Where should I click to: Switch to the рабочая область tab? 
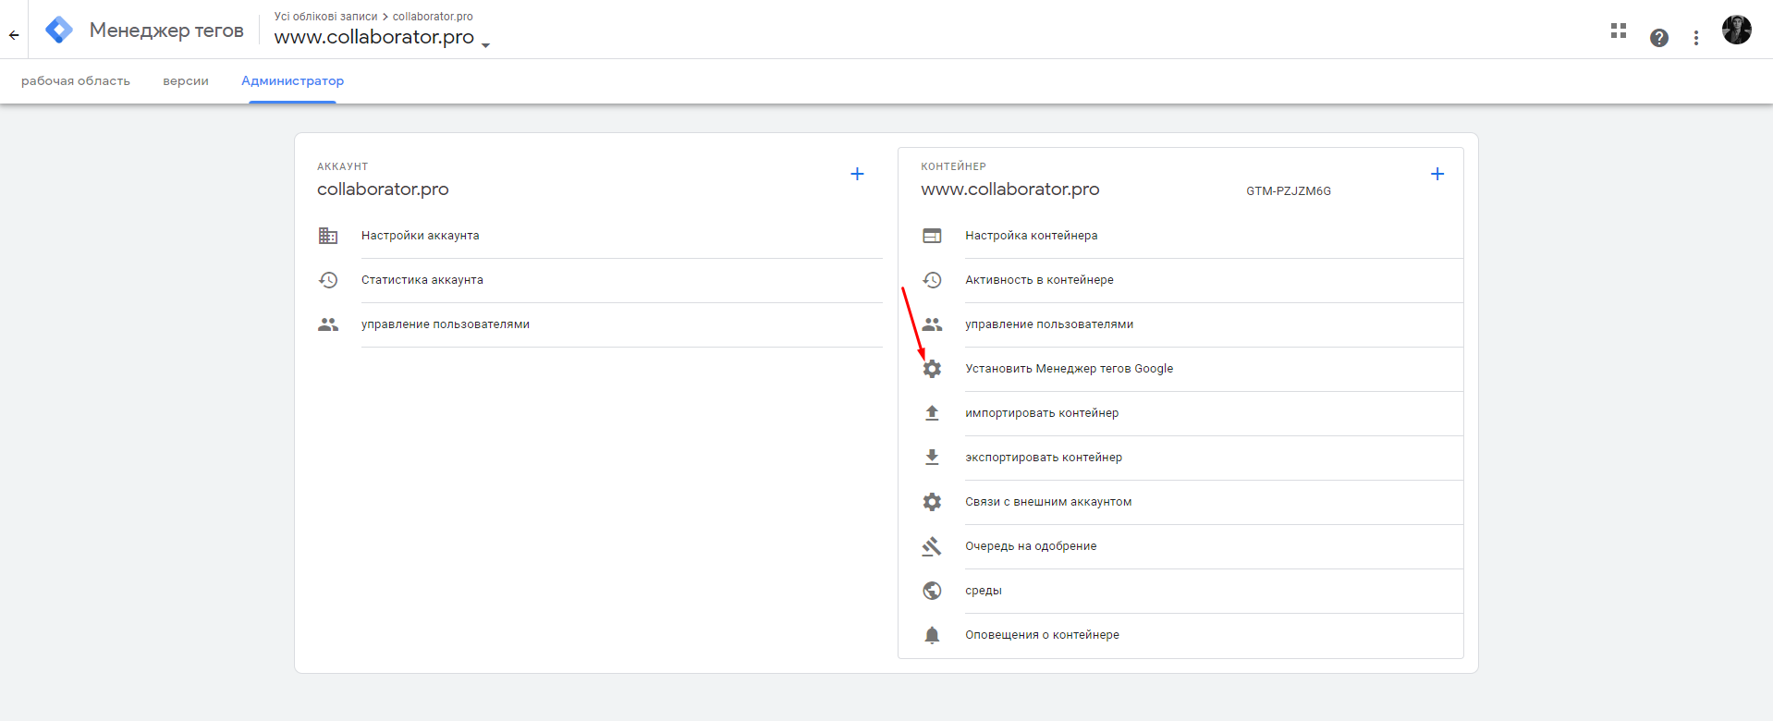76,81
